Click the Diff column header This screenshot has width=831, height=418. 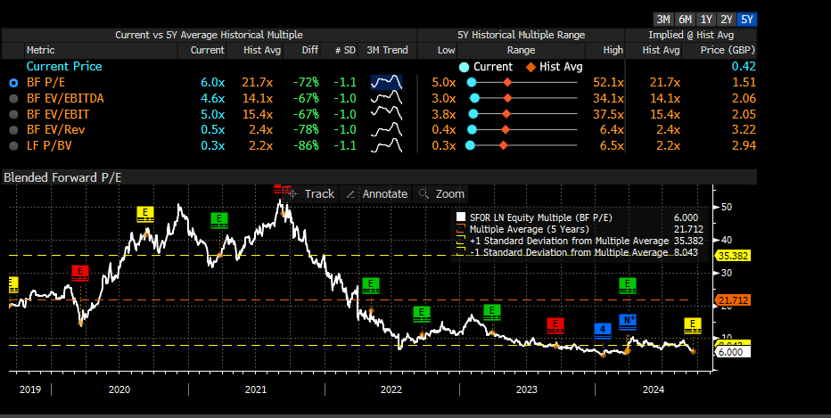pos(310,50)
